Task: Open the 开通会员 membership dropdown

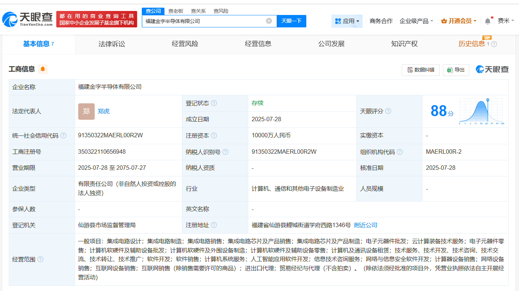Action: point(459,21)
